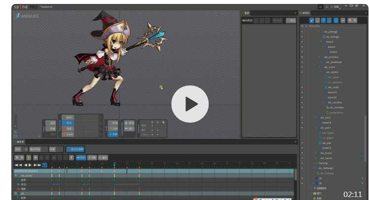
Task: Choose the Local axes button
Action: pyautogui.click(x=113, y=123)
